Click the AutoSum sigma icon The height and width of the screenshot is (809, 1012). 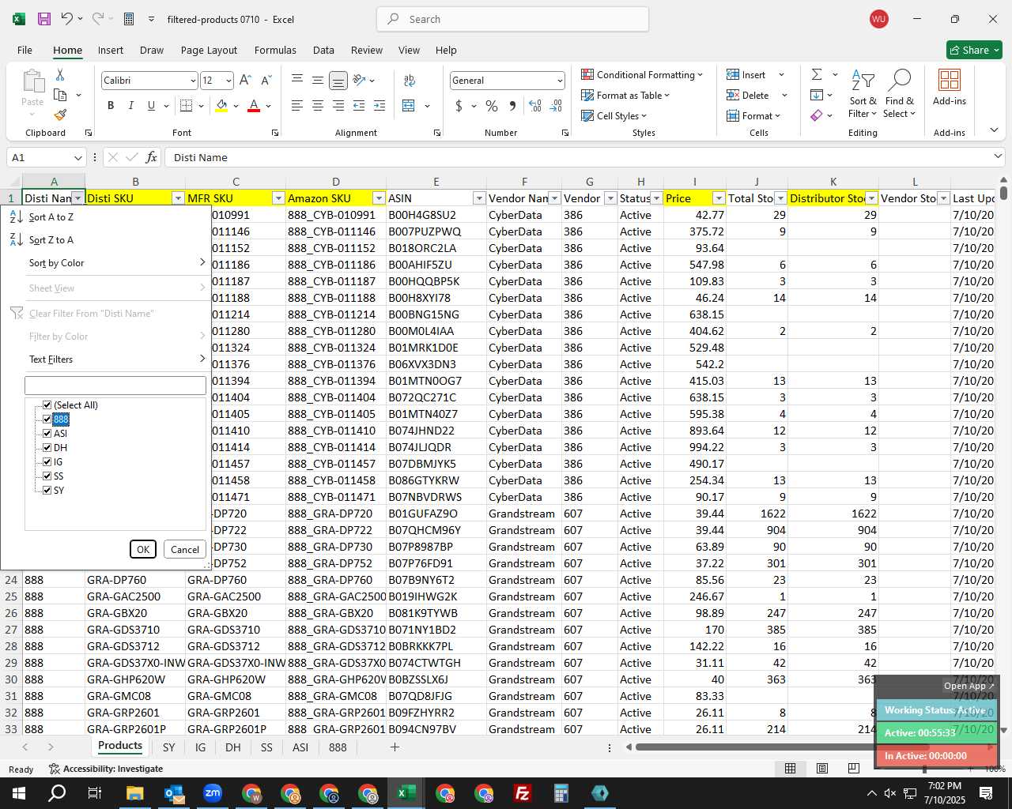(817, 74)
